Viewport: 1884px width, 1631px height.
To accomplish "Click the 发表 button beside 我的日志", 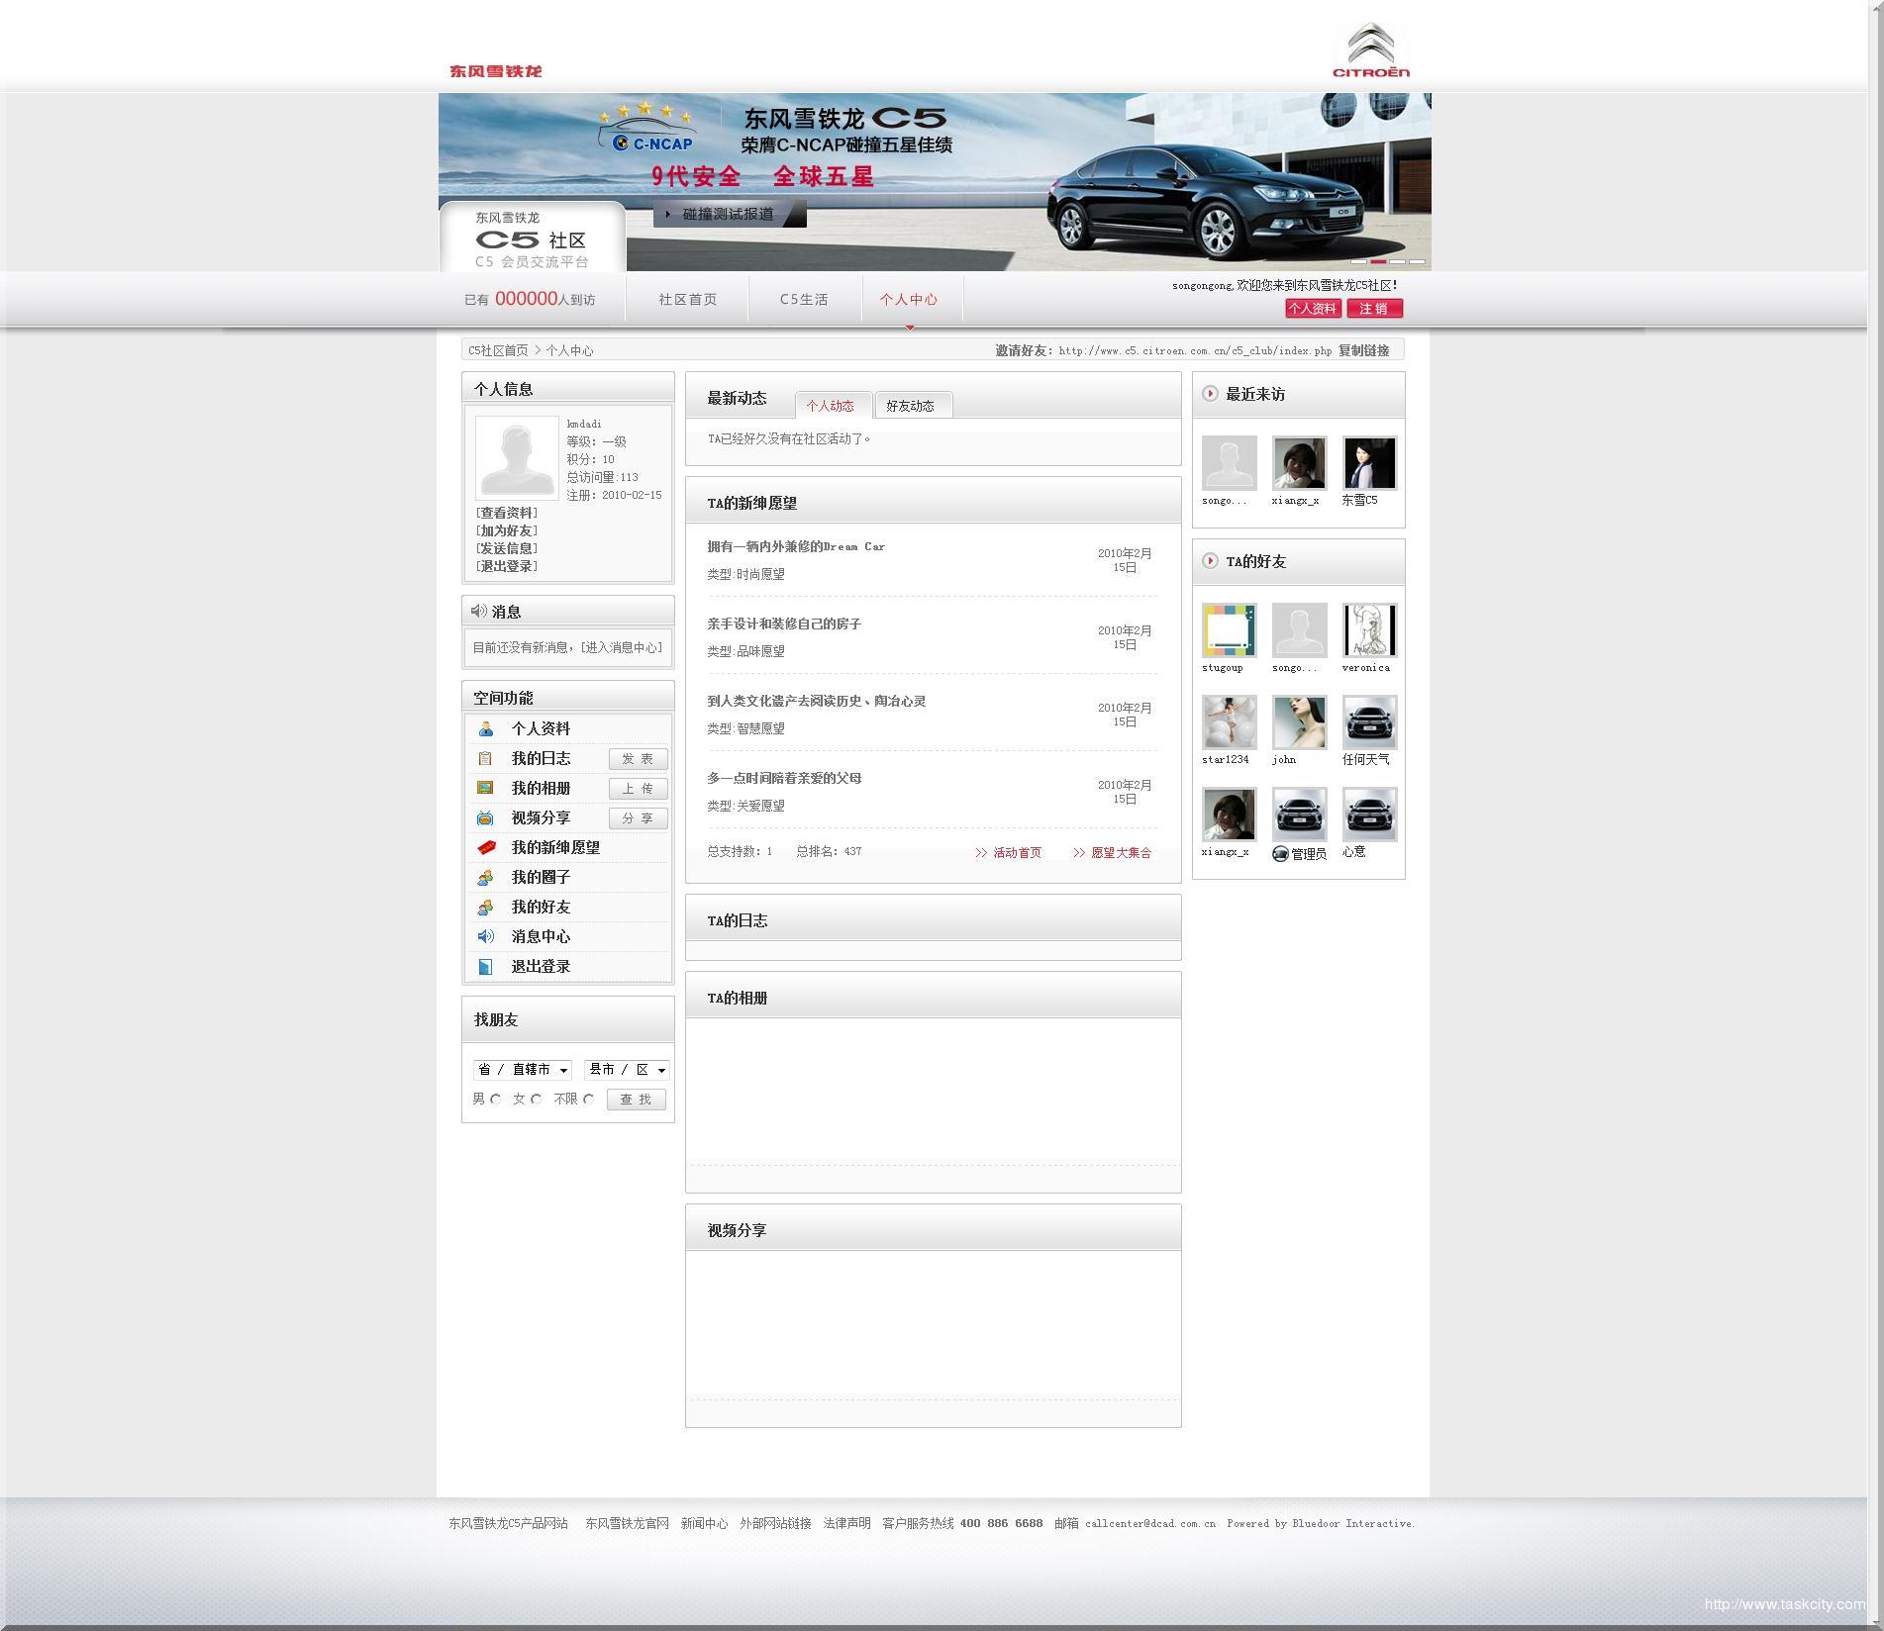I will click(638, 759).
